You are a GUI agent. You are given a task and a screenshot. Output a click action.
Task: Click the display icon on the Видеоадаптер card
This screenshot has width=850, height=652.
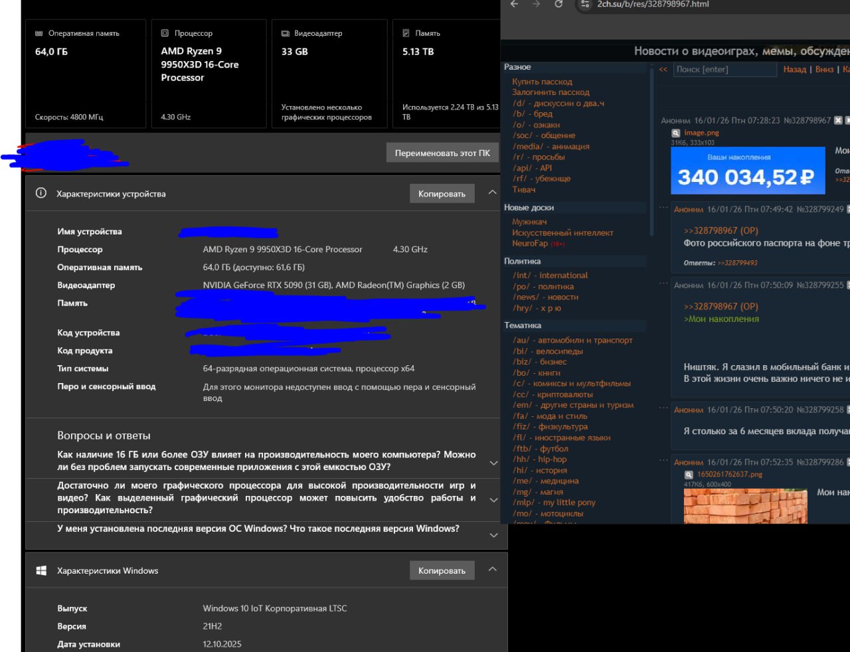(x=286, y=33)
